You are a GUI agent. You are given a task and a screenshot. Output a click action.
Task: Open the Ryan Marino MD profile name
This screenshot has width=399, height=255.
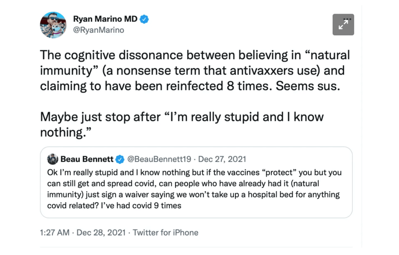click(105, 19)
